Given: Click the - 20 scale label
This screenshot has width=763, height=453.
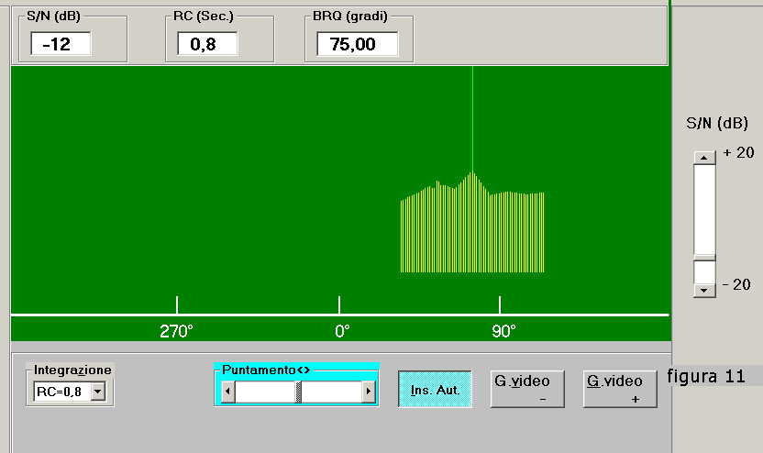Looking at the screenshot, I should point(736,284).
